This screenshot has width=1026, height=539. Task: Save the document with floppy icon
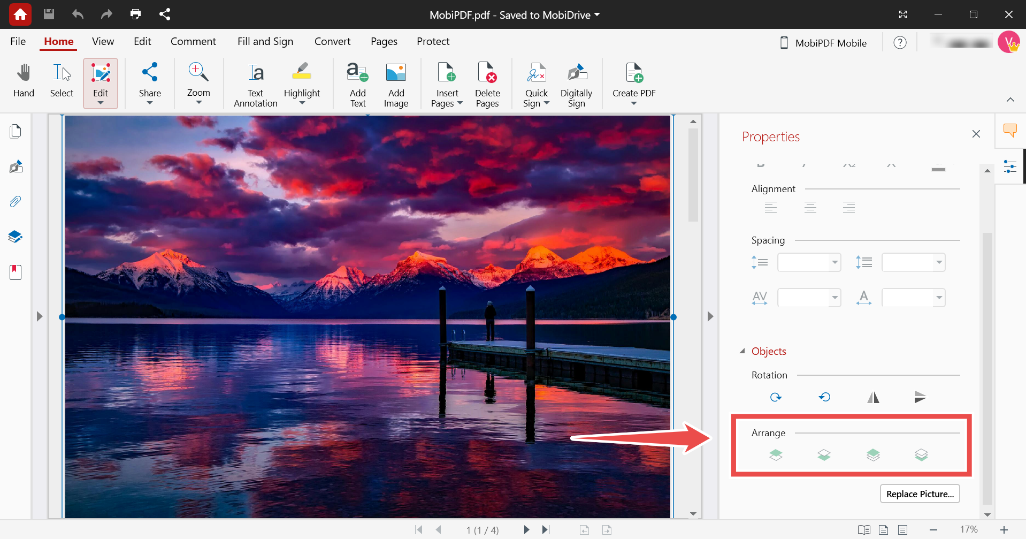[x=49, y=14]
